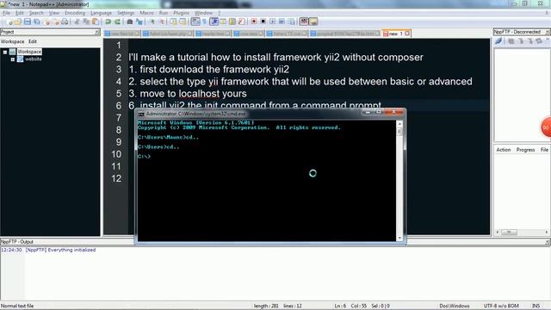Open the Language menu
This screenshot has height=310, width=551.
[x=102, y=13]
